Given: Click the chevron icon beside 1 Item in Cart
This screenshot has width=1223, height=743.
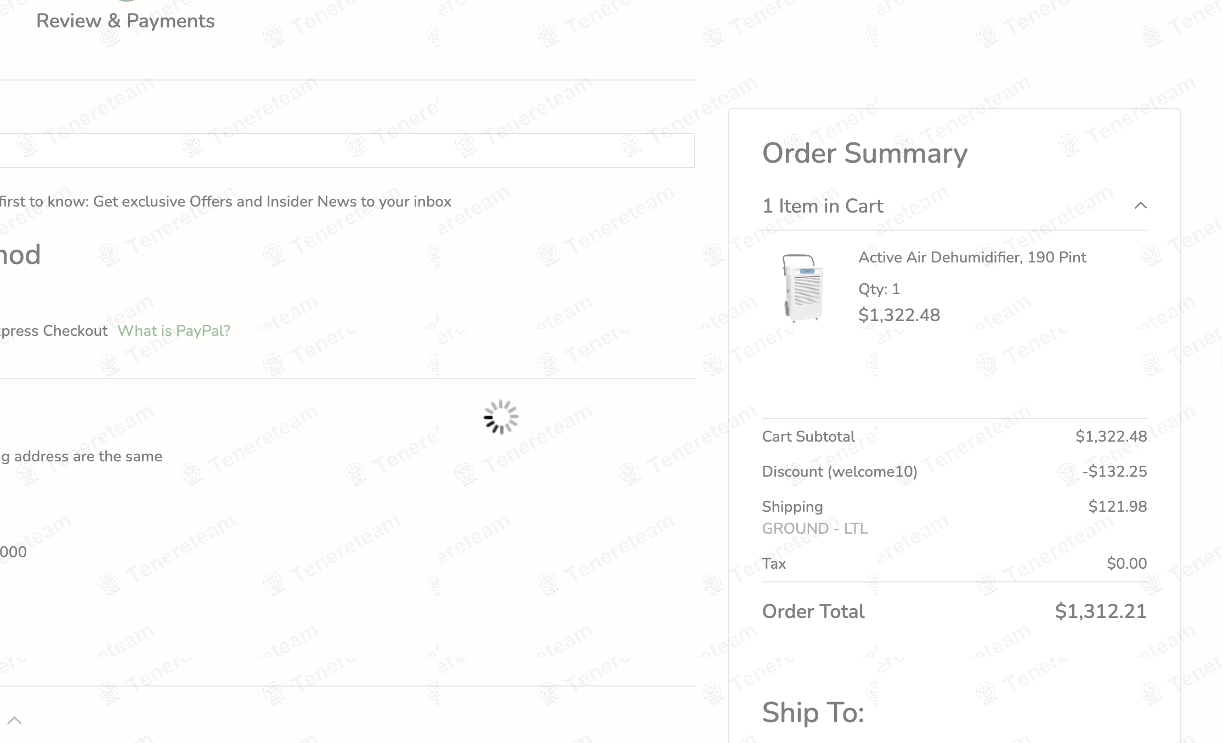Looking at the screenshot, I should point(1140,205).
